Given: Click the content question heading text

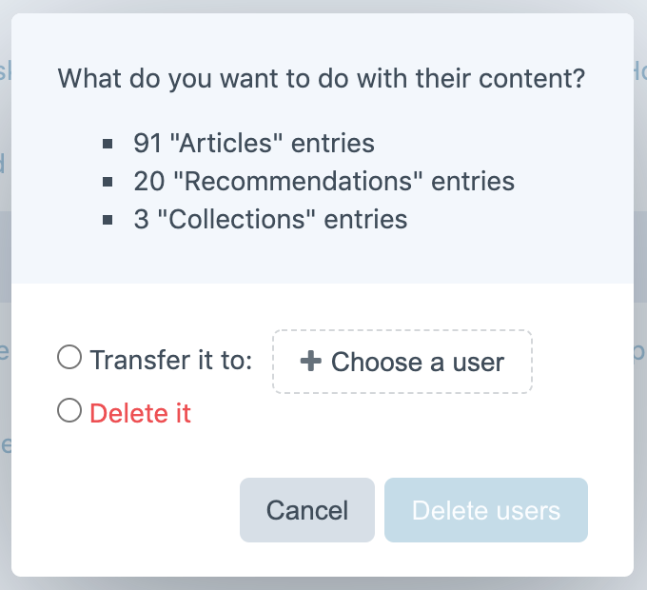Looking at the screenshot, I should pyautogui.click(x=322, y=77).
